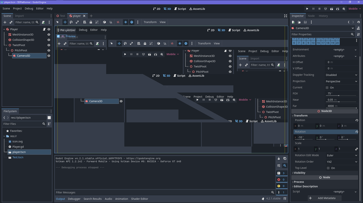
Task: Uncheck the Preview camera checkbox
Action: [x=58, y=36]
